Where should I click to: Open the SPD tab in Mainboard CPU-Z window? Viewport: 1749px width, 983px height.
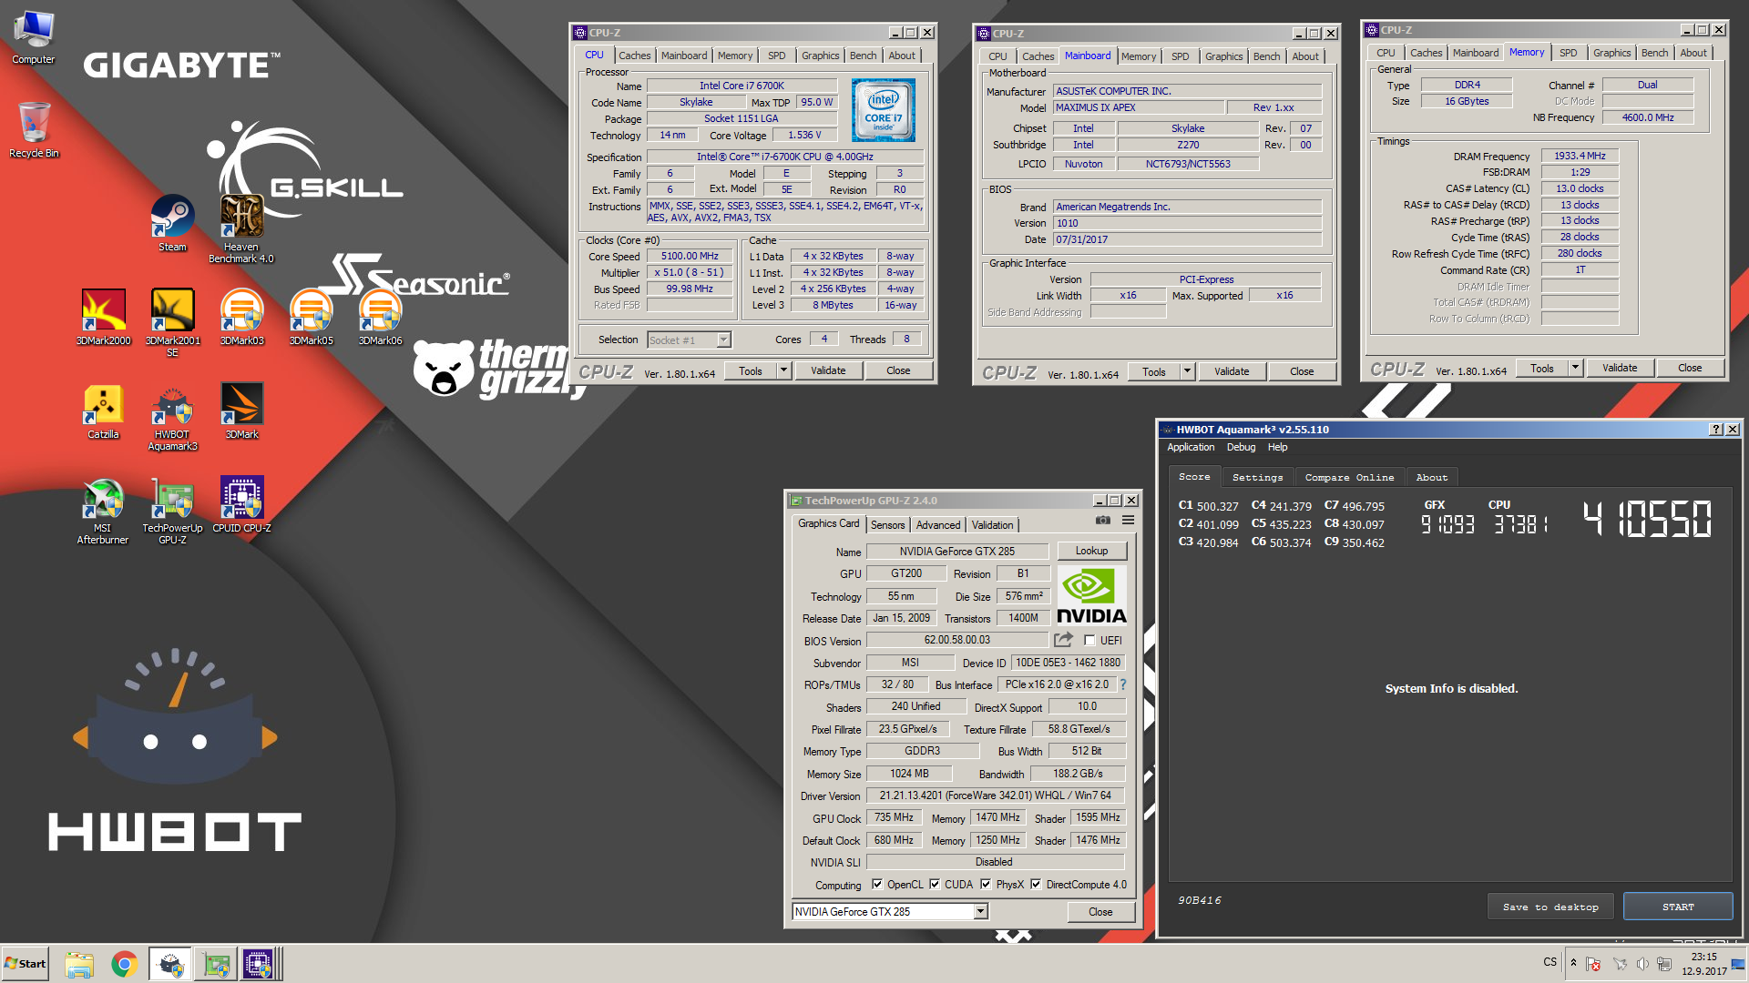[1180, 56]
